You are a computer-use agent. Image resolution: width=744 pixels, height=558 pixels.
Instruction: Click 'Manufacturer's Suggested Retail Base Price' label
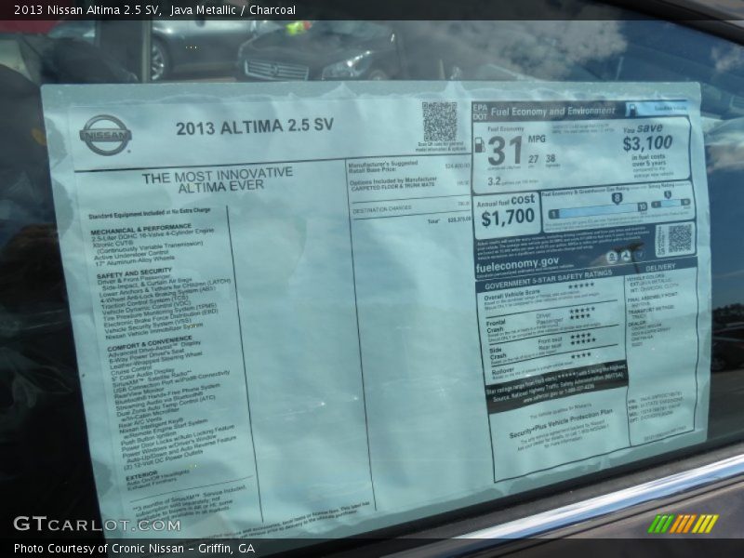pyautogui.click(x=383, y=166)
